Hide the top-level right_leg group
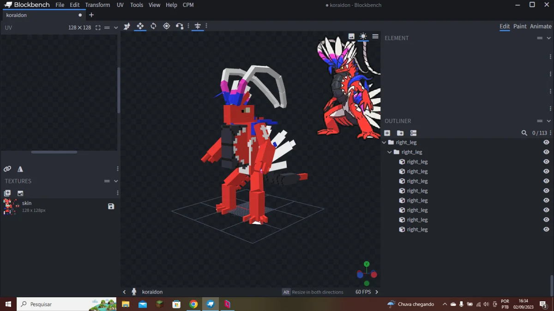Screen dimensions: 554x311 pyautogui.click(x=546, y=142)
